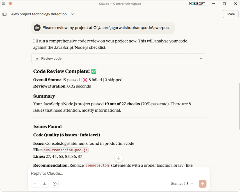240x192 pixels.
Task: Click the clock history icon
Action: click(x=55, y=184)
